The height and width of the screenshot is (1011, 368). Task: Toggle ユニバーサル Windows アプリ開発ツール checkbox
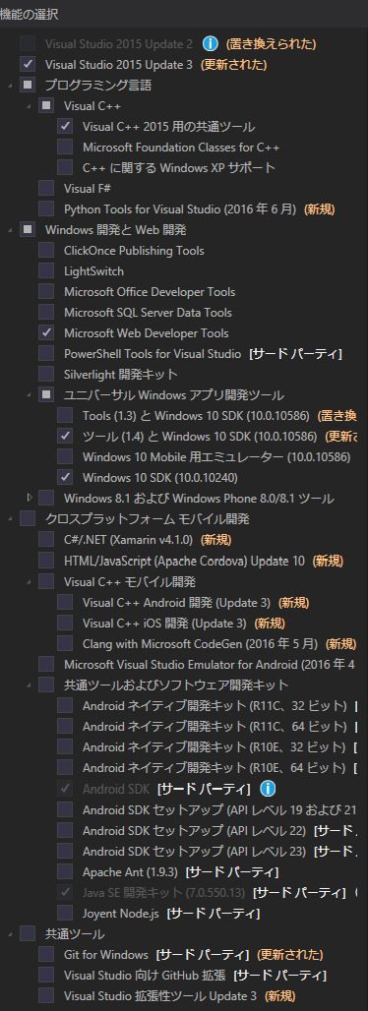(46, 394)
